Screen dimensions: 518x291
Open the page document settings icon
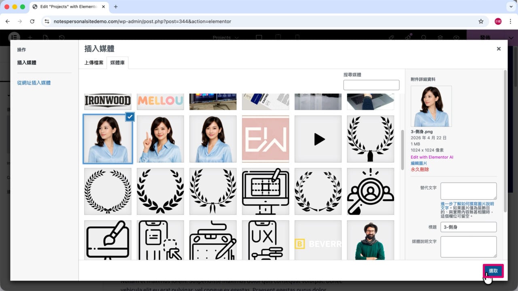(x=46, y=38)
